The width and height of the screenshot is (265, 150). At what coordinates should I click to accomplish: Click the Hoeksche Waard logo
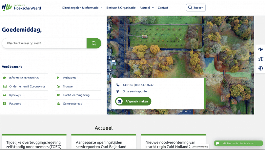coord(21,7)
